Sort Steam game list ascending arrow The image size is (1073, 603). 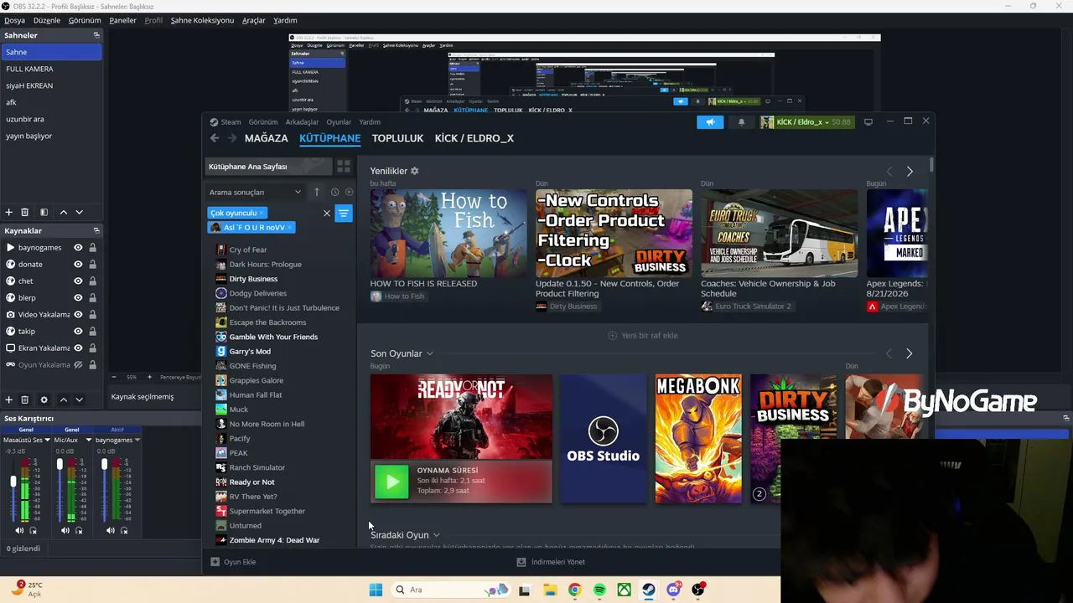tap(317, 192)
